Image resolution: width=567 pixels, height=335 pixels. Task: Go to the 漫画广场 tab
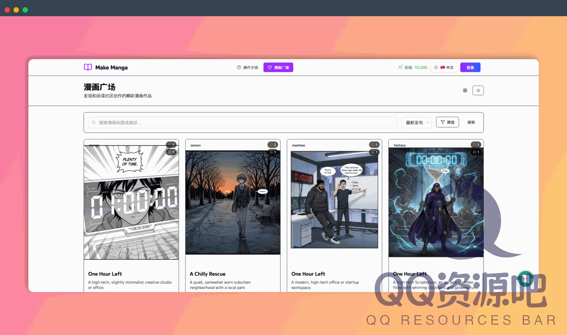point(278,68)
